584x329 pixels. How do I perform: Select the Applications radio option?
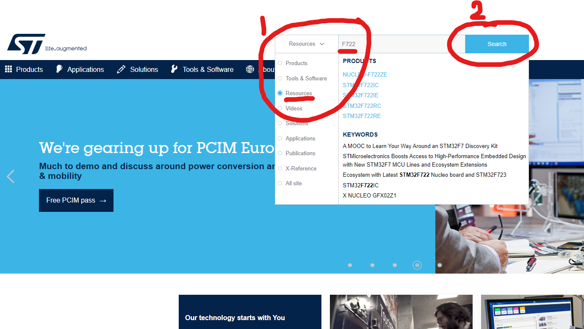tap(280, 138)
